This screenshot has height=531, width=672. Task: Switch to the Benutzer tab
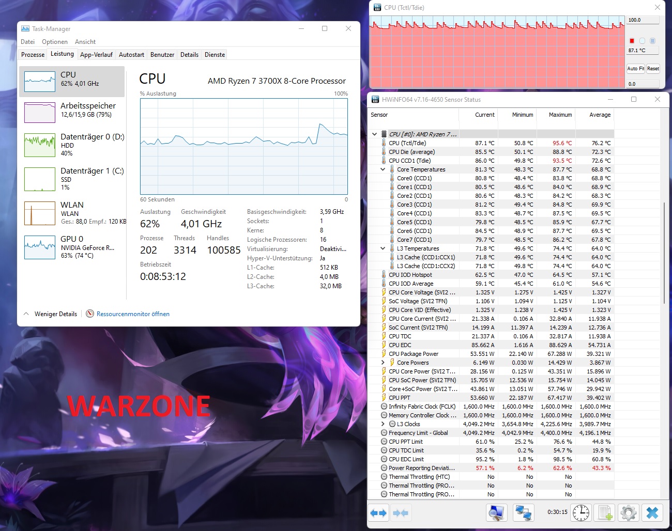(x=162, y=55)
